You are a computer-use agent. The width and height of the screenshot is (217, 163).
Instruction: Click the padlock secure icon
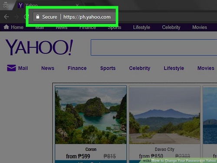[x=38, y=17]
